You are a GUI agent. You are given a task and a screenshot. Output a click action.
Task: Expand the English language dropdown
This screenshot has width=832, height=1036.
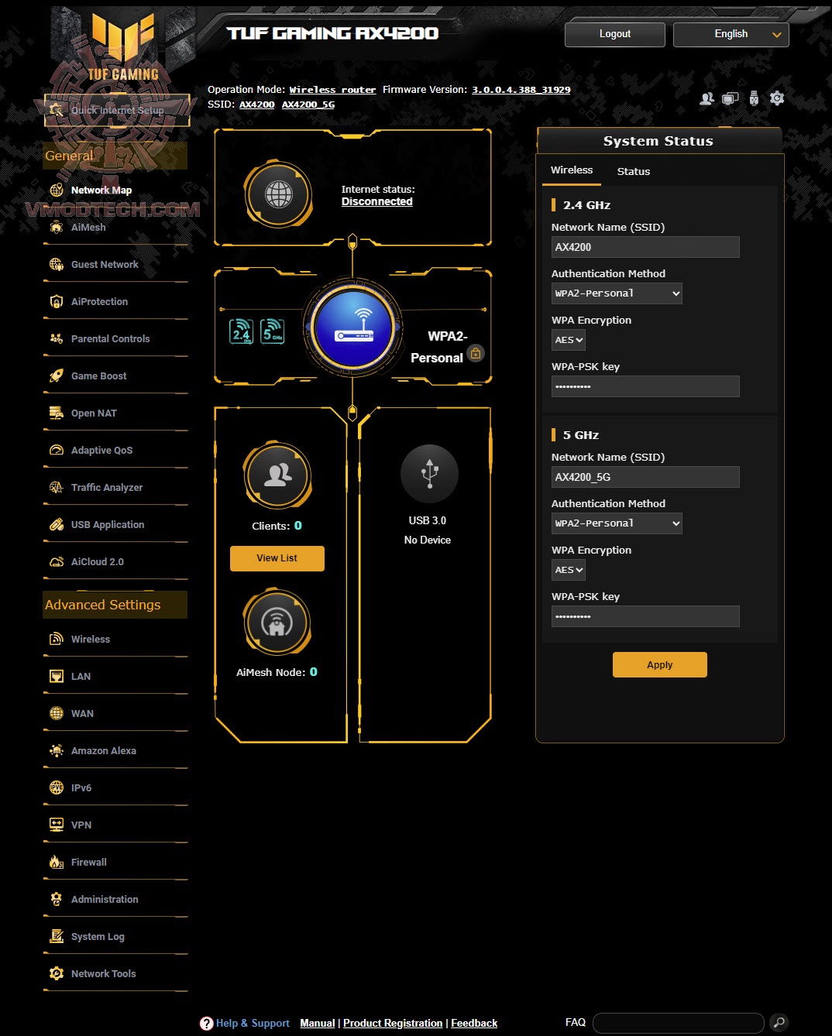pos(731,34)
